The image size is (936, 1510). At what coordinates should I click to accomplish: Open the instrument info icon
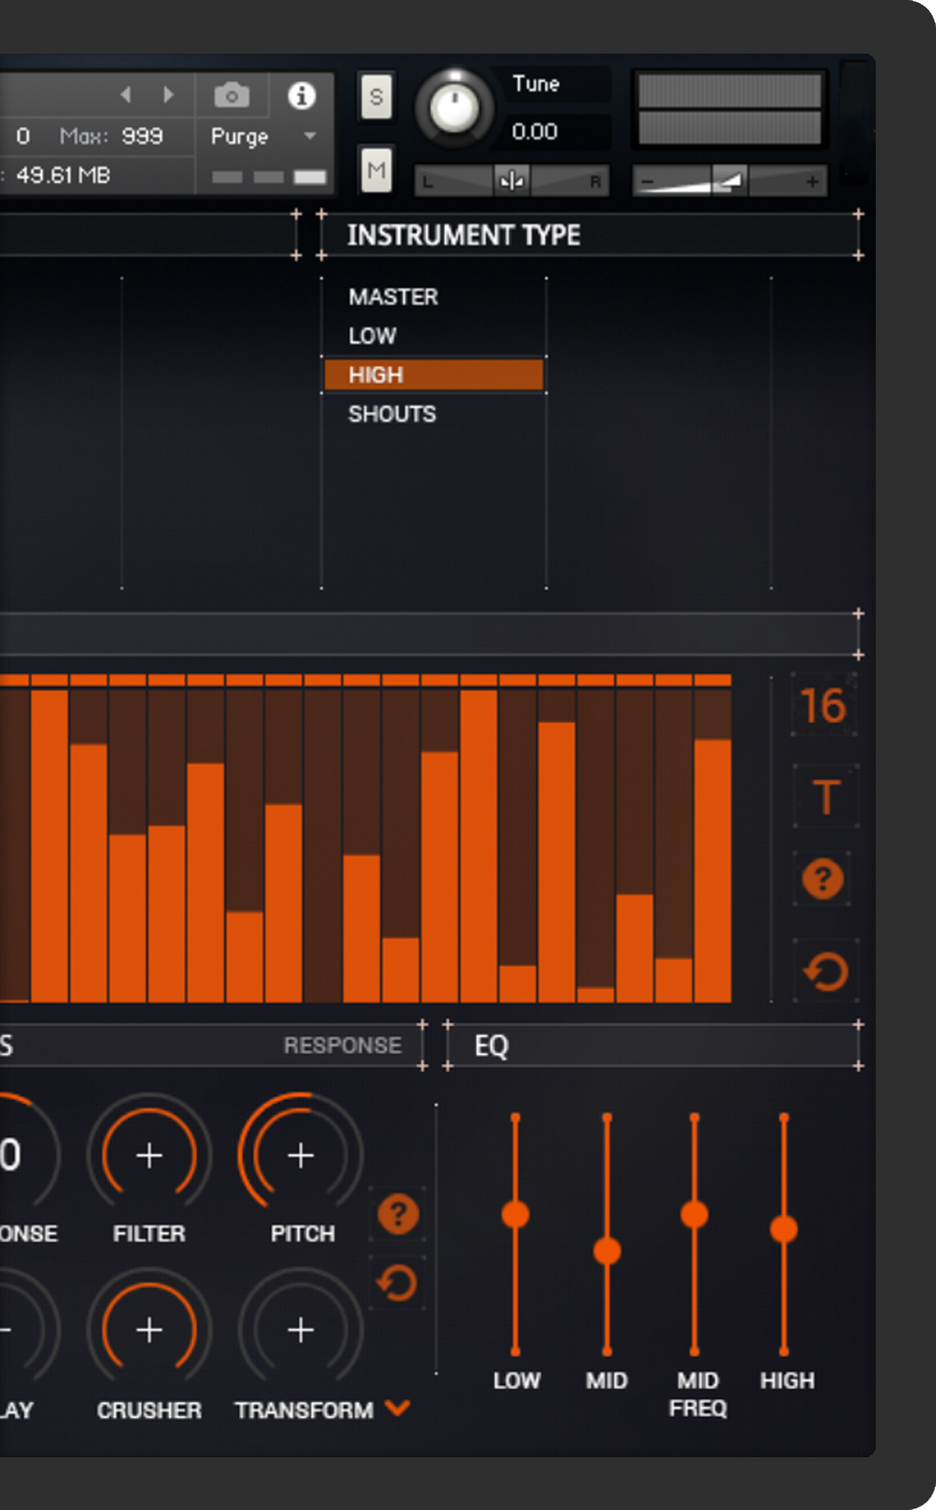pos(302,96)
